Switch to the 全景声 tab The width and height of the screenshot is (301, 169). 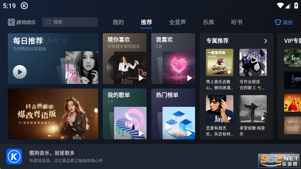pyautogui.click(x=177, y=22)
